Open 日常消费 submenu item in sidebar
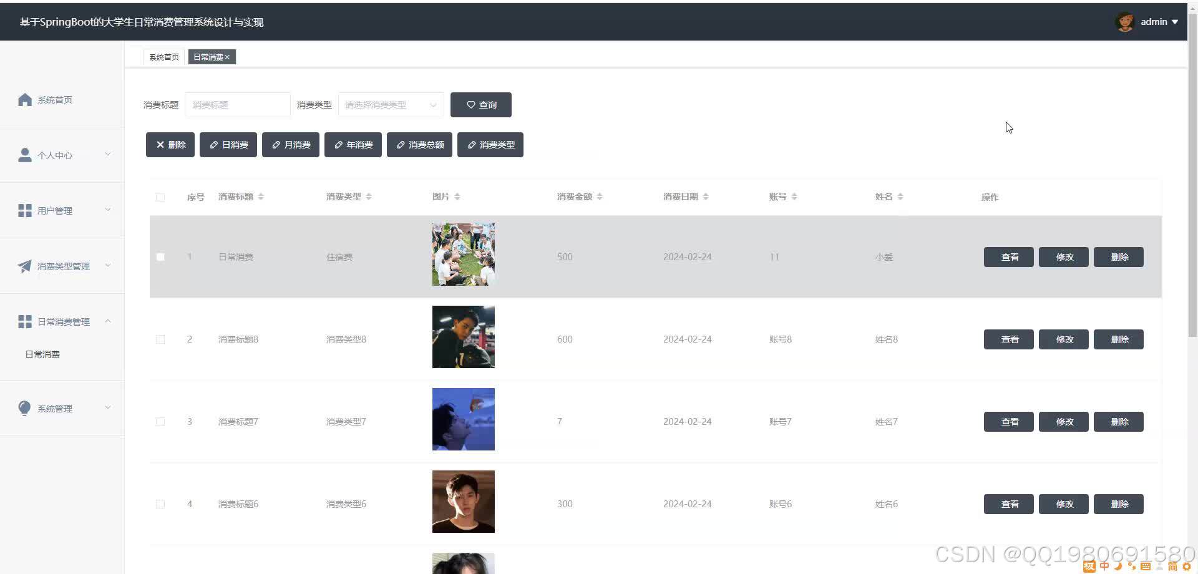The width and height of the screenshot is (1198, 574). pos(42,354)
